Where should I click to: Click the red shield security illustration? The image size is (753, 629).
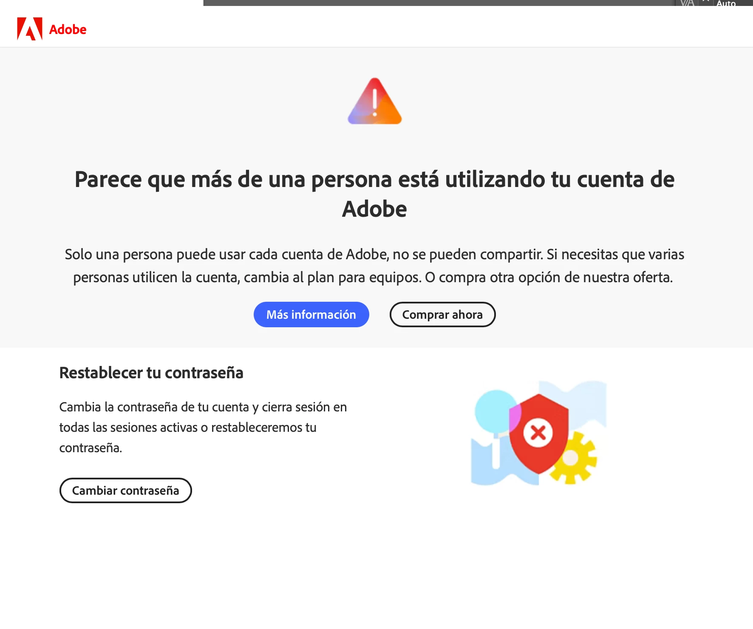[x=539, y=433]
